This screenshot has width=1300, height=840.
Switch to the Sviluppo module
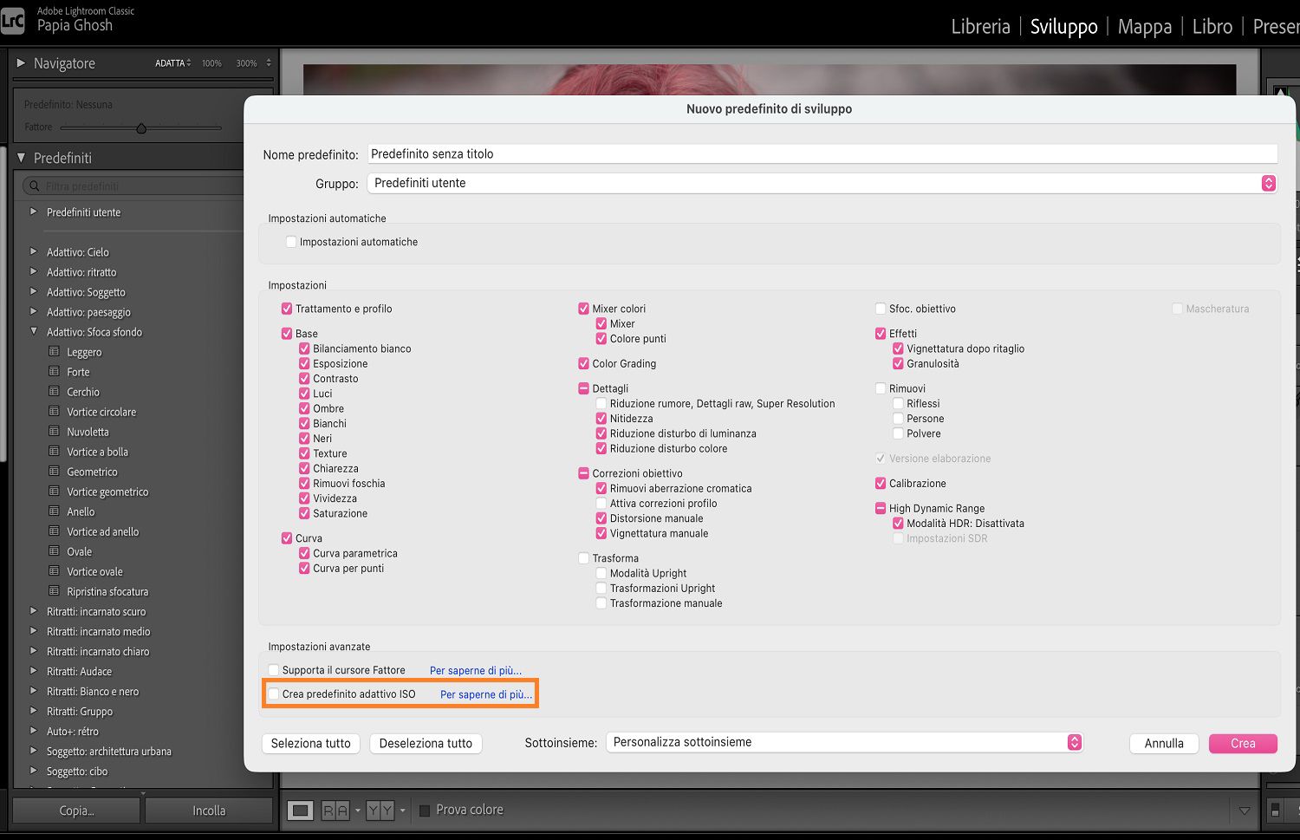pyautogui.click(x=1063, y=27)
